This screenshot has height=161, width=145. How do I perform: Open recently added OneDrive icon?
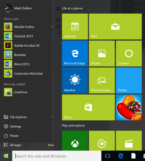tap(8, 92)
